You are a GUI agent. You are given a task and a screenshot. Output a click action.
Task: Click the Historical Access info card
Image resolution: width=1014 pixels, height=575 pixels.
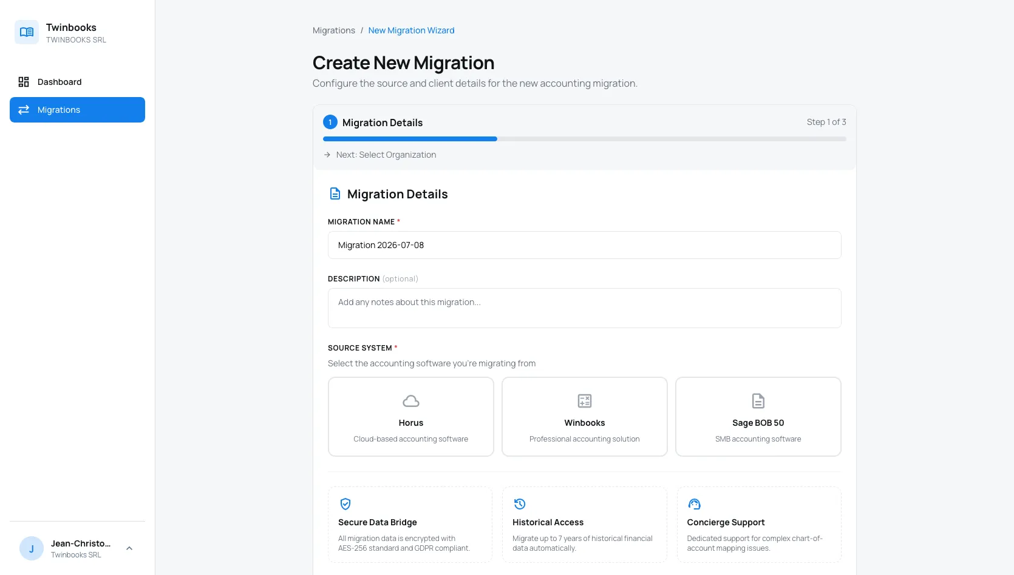pos(585,525)
